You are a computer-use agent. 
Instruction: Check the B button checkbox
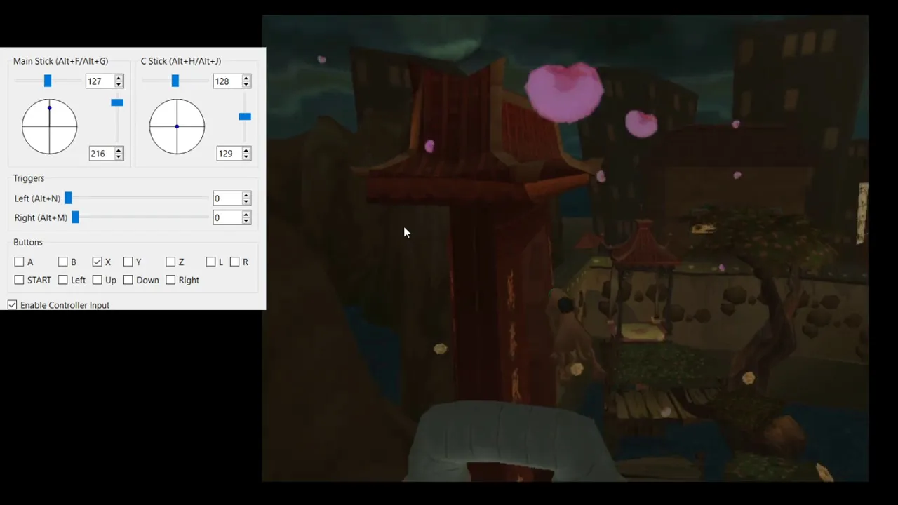(62, 262)
